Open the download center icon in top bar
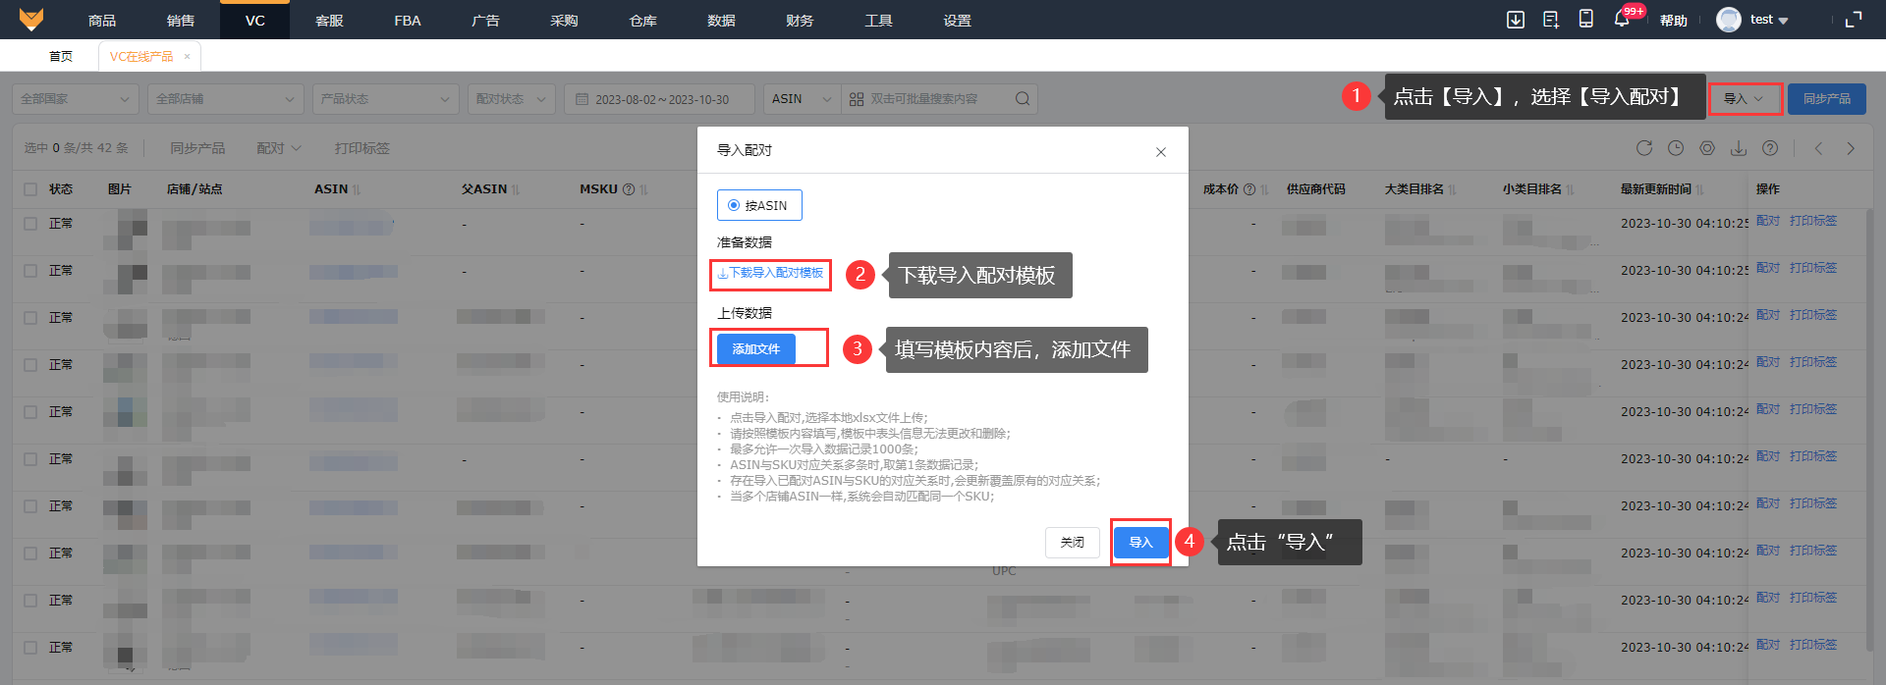This screenshot has height=685, width=1886. (x=1516, y=20)
